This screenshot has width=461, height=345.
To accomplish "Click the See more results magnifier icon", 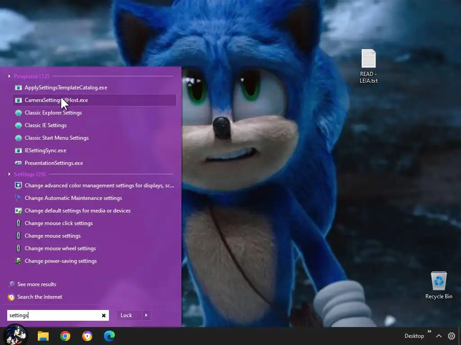I will 11,284.
